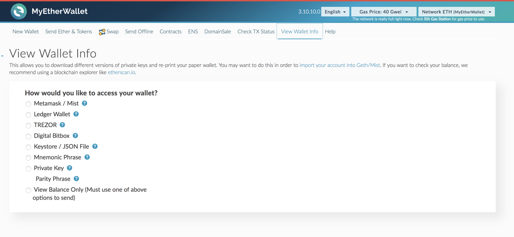Open the DomainSale tab
The height and width of the screenshot is (237, 514).
click(218, 32)
